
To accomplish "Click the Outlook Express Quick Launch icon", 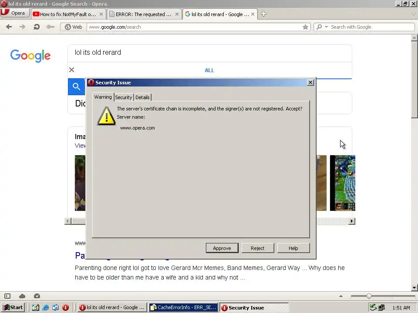I will point(55,308).
